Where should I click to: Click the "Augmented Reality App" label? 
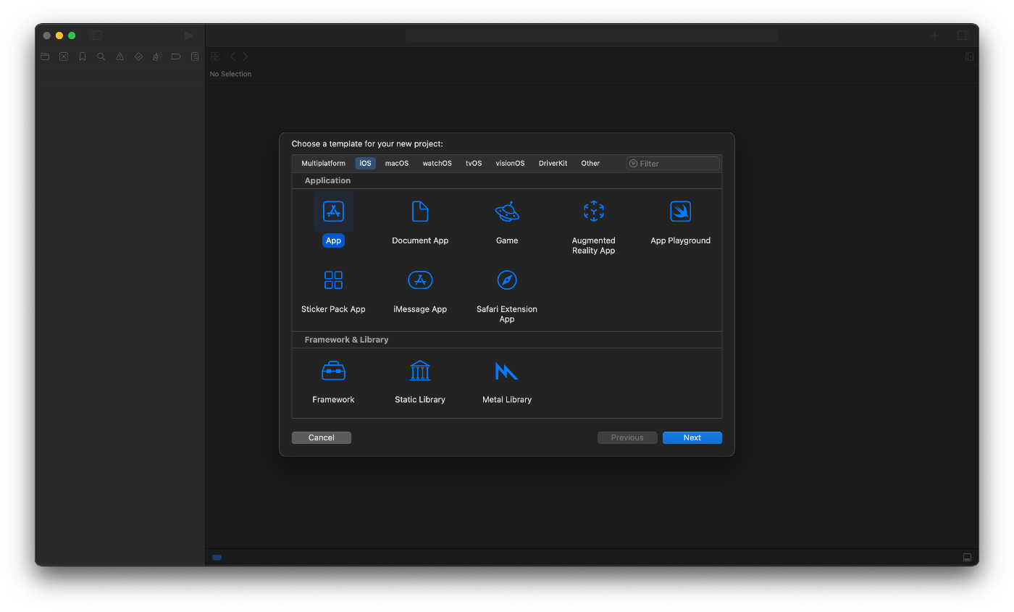pyautogui.click(x=594, y=246)
